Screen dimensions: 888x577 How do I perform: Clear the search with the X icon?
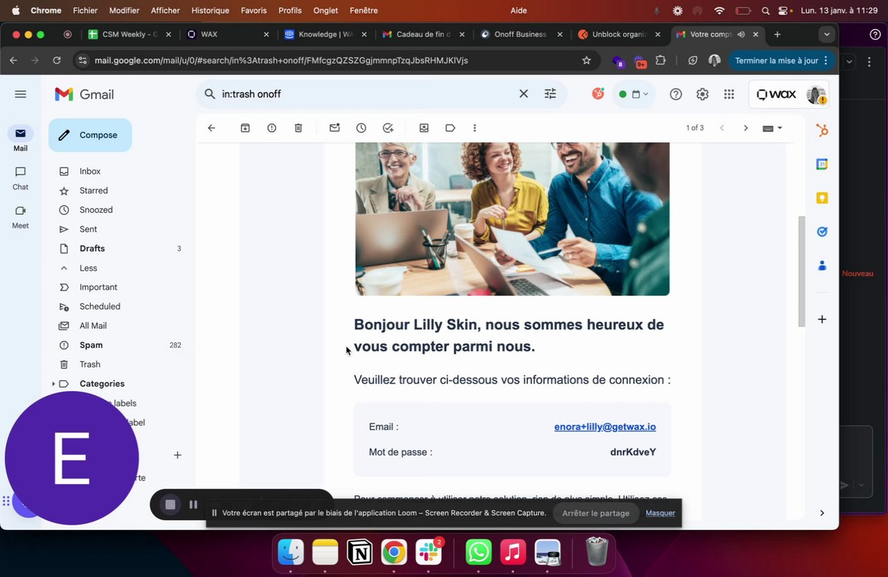coord(524,94)
